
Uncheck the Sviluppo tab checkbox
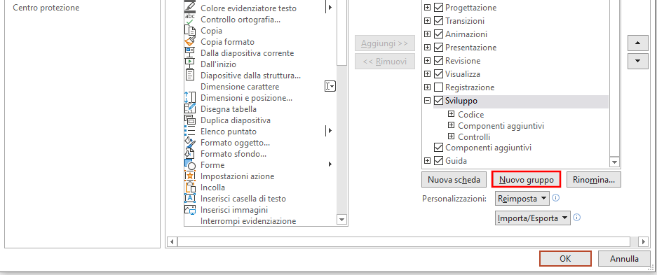[x=439, y=101]
